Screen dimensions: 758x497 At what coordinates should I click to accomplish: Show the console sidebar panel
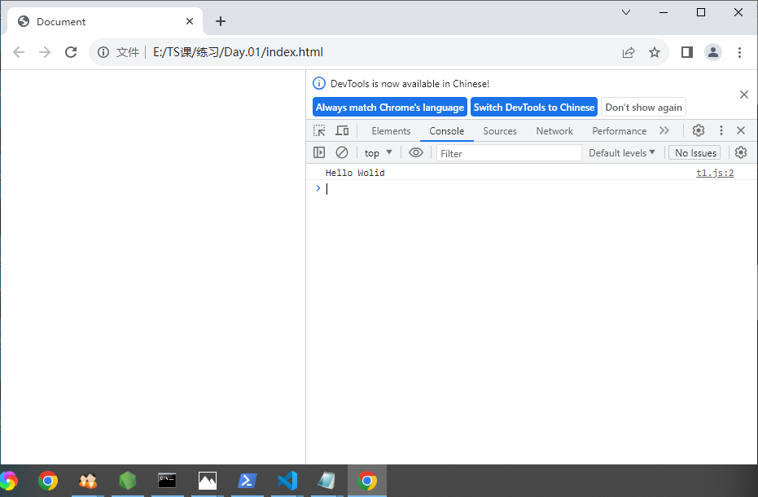(319, 152)
